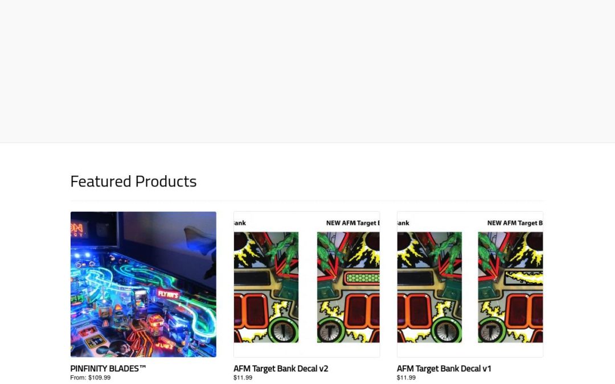Viewport: 615px width, 384px height.
Task: Select the $11.99 price under Decal v2
Action: pyautogui.click(x=243, y=378)
